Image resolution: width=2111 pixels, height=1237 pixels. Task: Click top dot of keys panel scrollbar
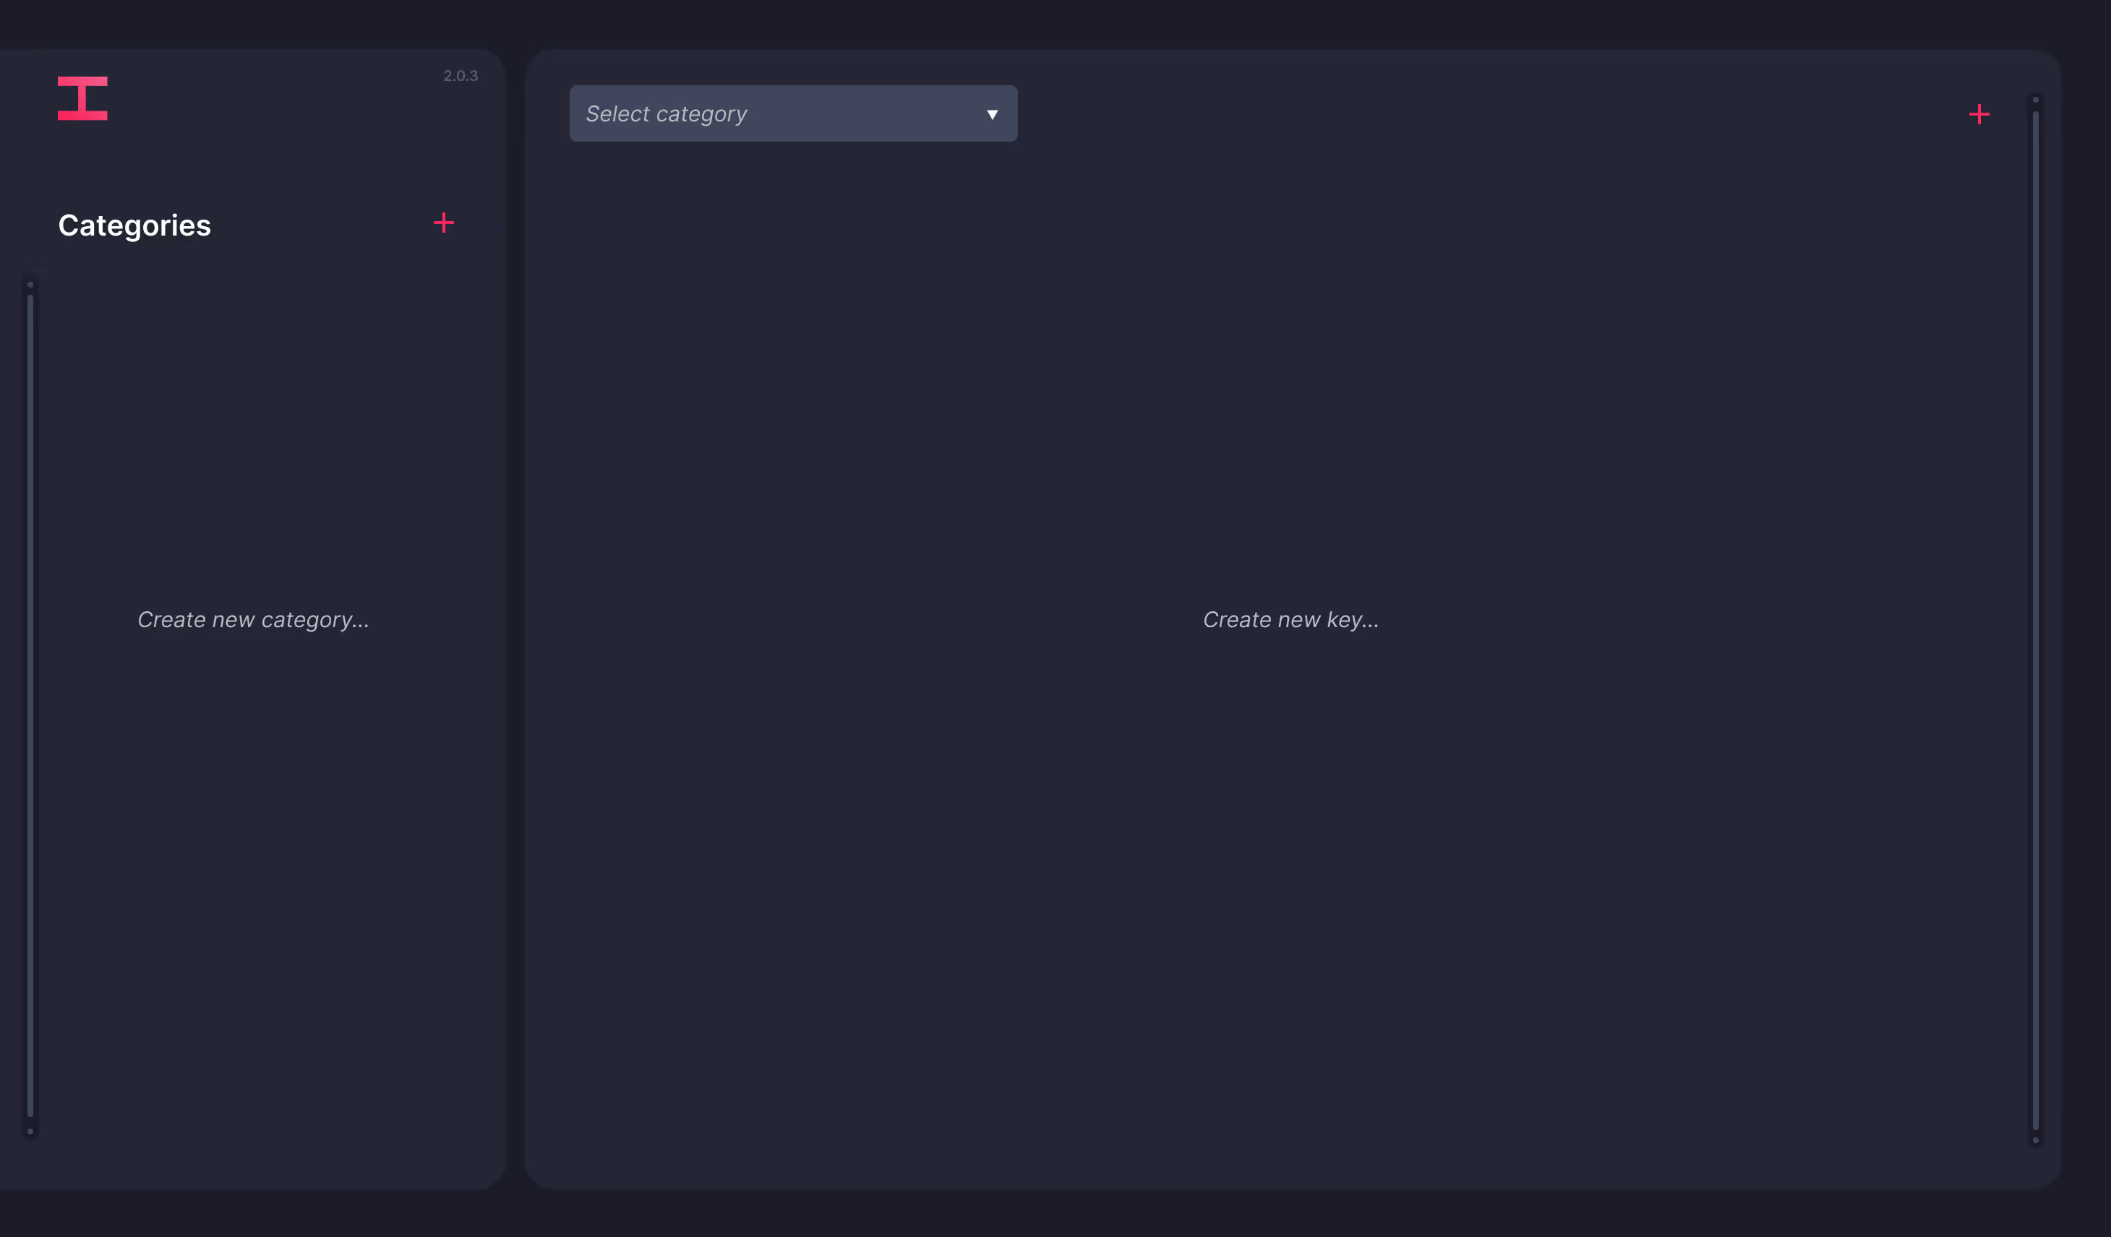(2036, 100)
